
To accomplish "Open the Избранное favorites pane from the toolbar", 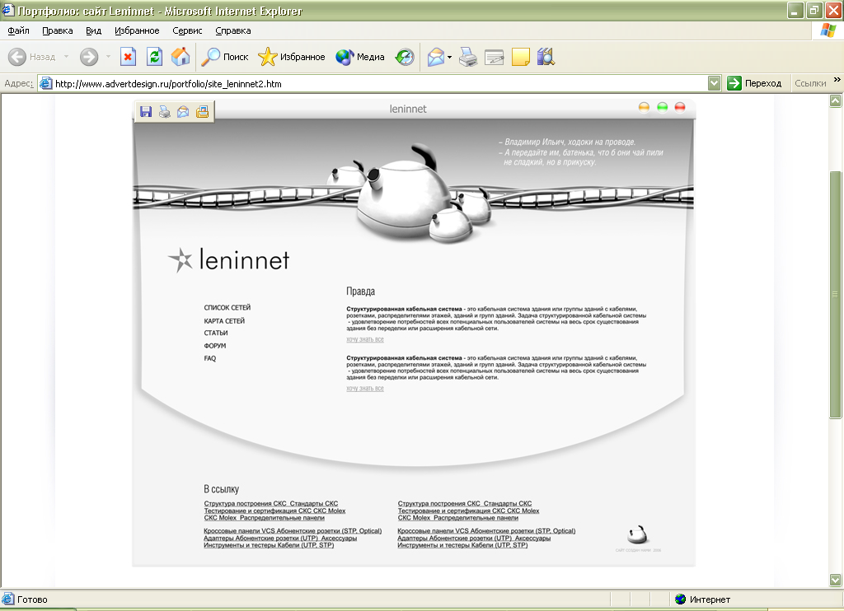I will tap(291, 57).
